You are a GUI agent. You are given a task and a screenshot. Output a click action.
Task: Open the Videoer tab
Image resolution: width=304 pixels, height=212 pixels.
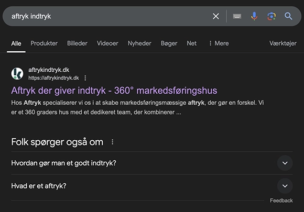pos(107,43)
